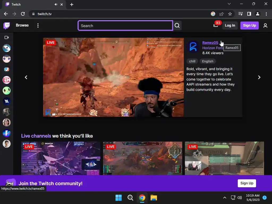Open the green blob avatar channel in sidebar
Screen dimensions: 272x204
click(x=7, y=91)
